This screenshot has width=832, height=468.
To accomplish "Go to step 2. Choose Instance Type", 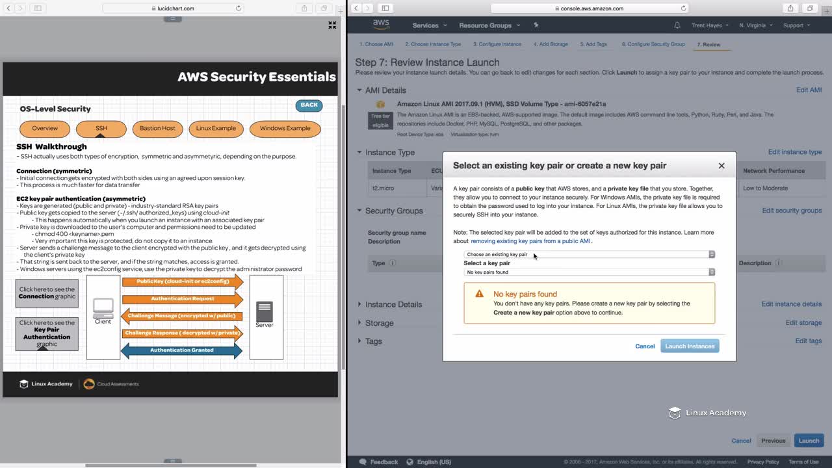I will pyautogui.click(x=433, y=44).
